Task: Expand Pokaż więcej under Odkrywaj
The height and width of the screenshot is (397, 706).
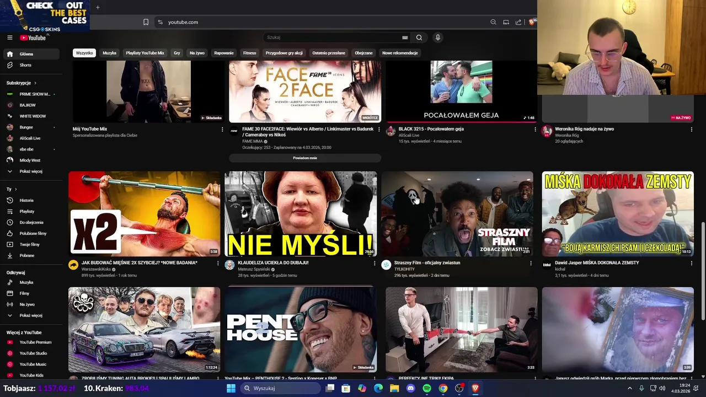Action: pos(31,315)
